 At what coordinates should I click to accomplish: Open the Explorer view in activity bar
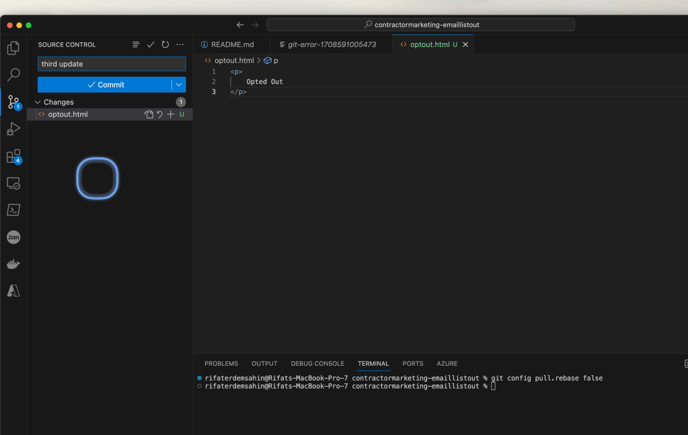coord(13,48)
